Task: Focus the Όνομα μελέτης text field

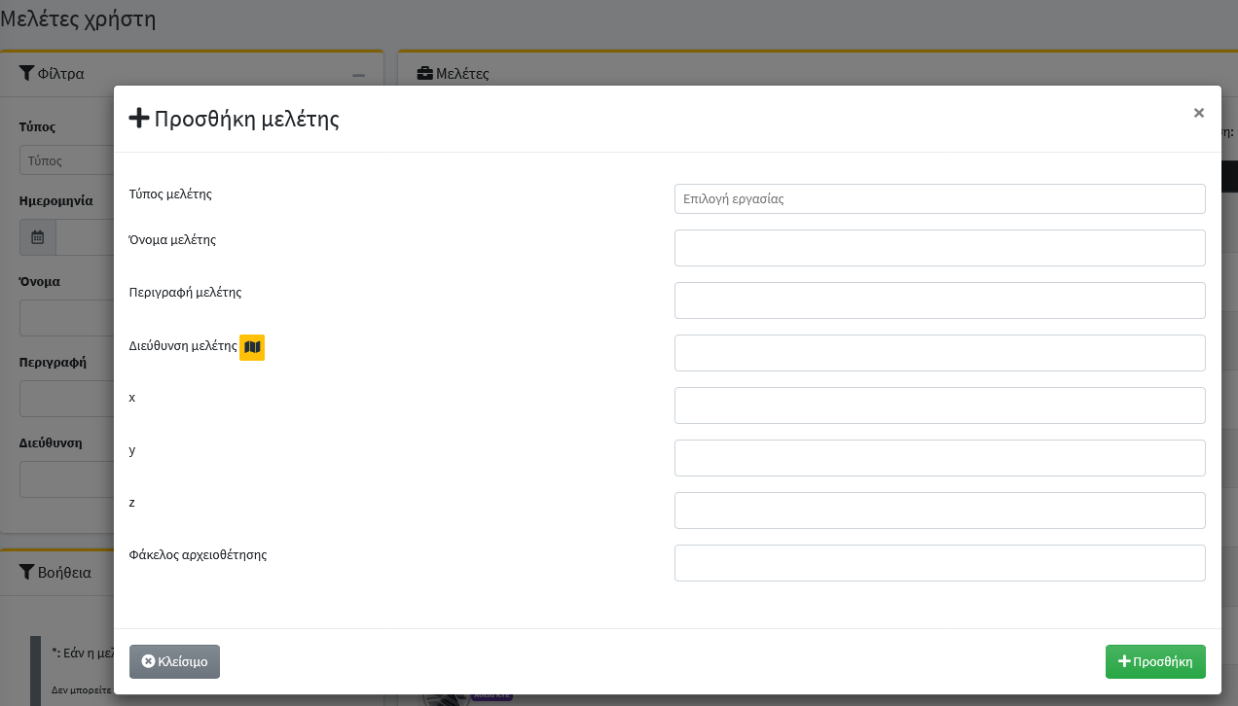Action: pos(939,248)
